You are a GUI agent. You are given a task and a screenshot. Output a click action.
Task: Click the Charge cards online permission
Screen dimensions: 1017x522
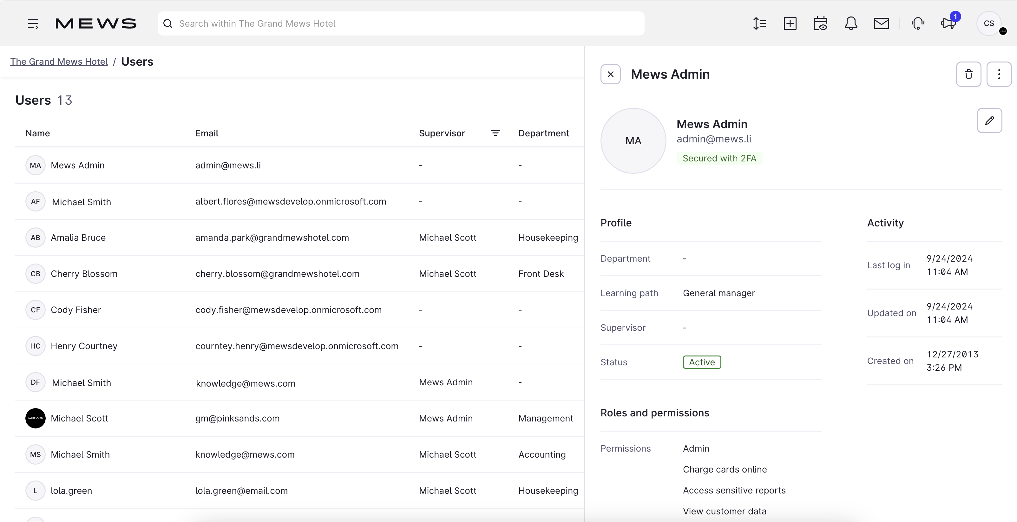(x=725, y=470)
